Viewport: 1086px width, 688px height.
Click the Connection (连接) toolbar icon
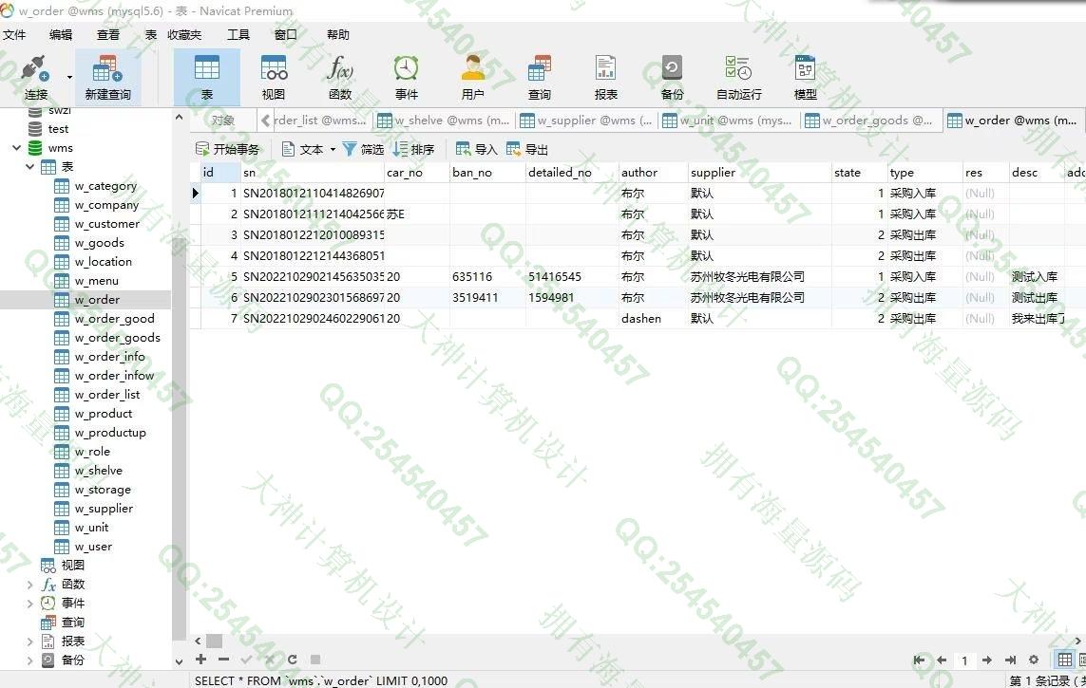35,77
